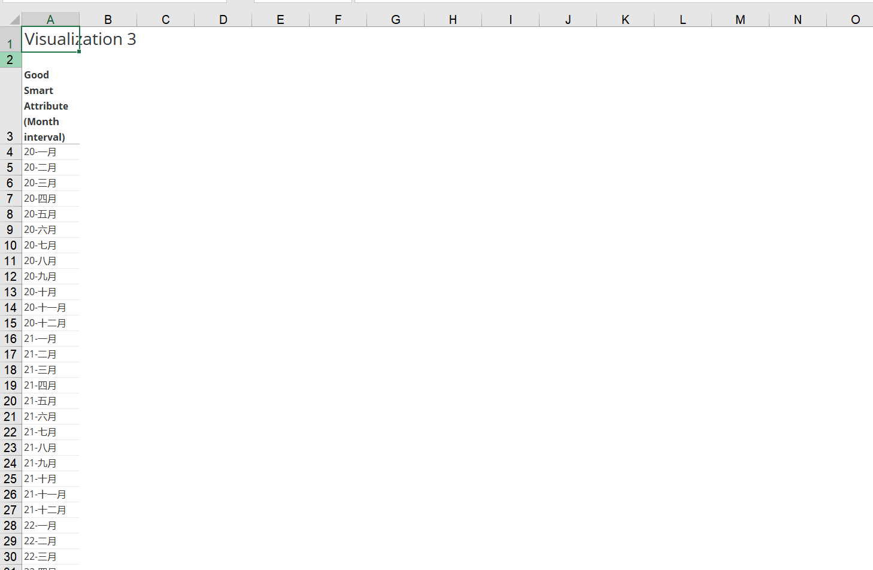Image resolution: width=873 pixels, height=570 pixels.
Task: Click column G header
Action: (395, 20)
